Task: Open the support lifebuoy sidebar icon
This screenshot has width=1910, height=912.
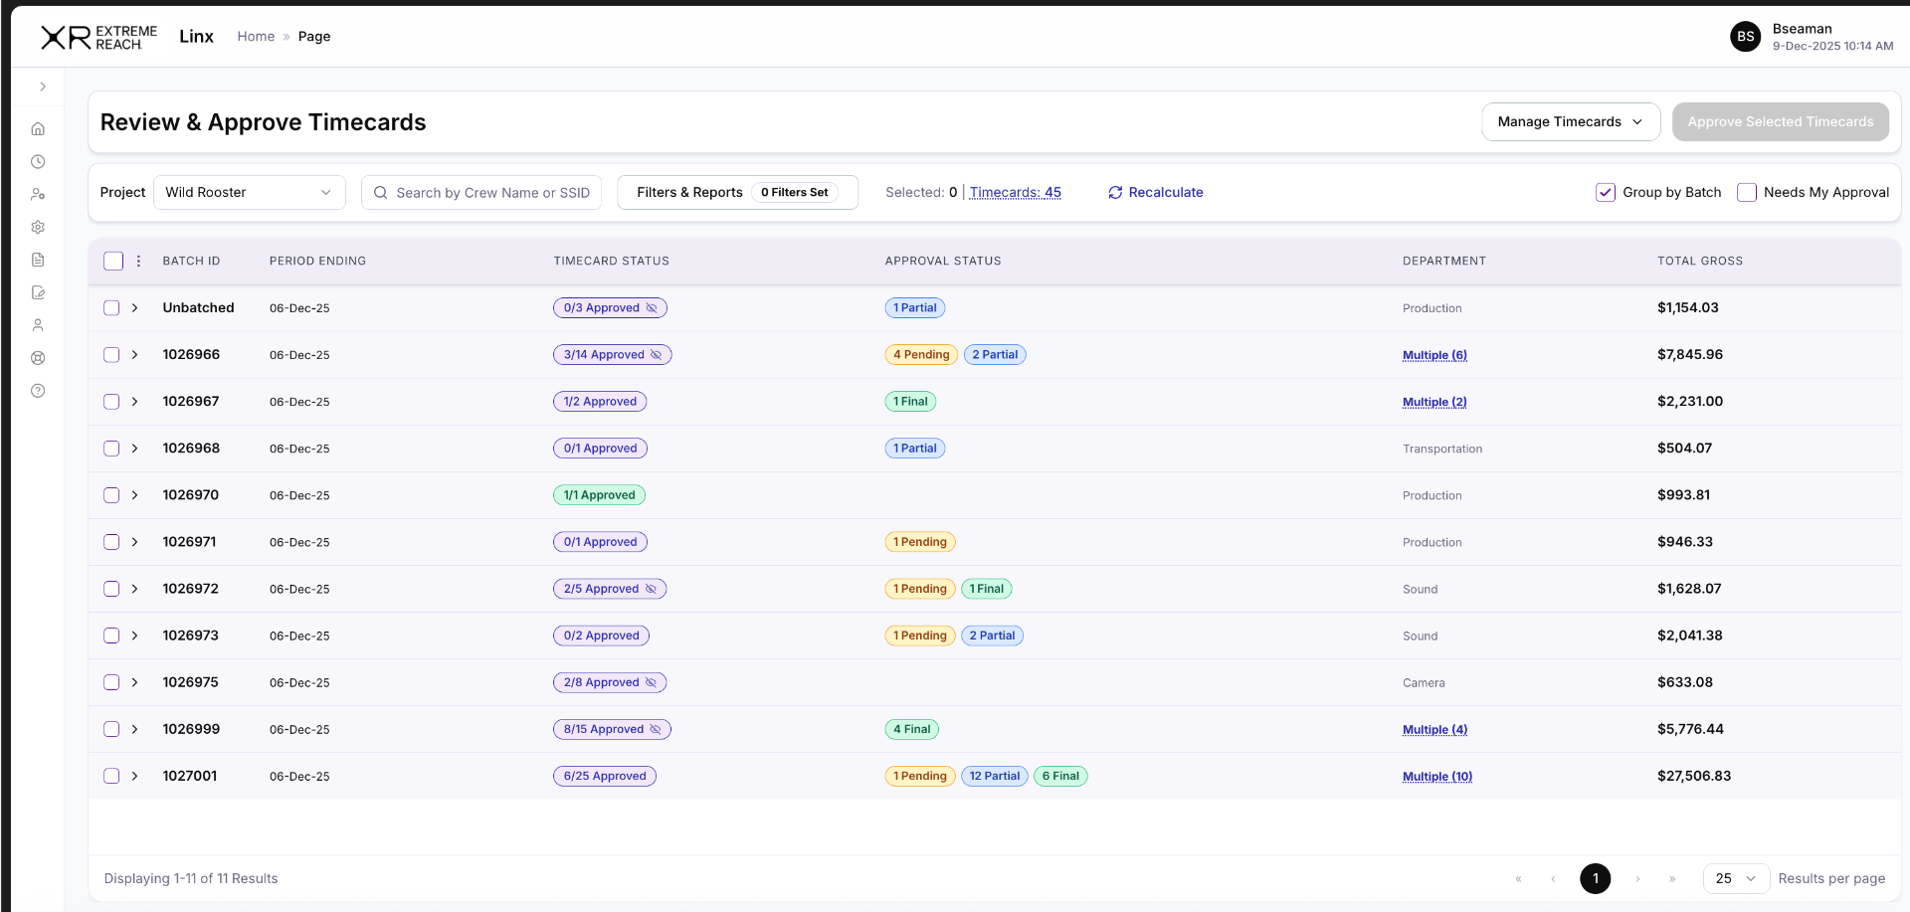Action: tap(38, 358)
